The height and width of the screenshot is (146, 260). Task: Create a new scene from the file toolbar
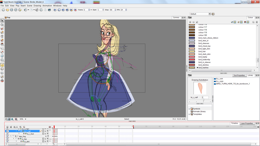(3, 10)
